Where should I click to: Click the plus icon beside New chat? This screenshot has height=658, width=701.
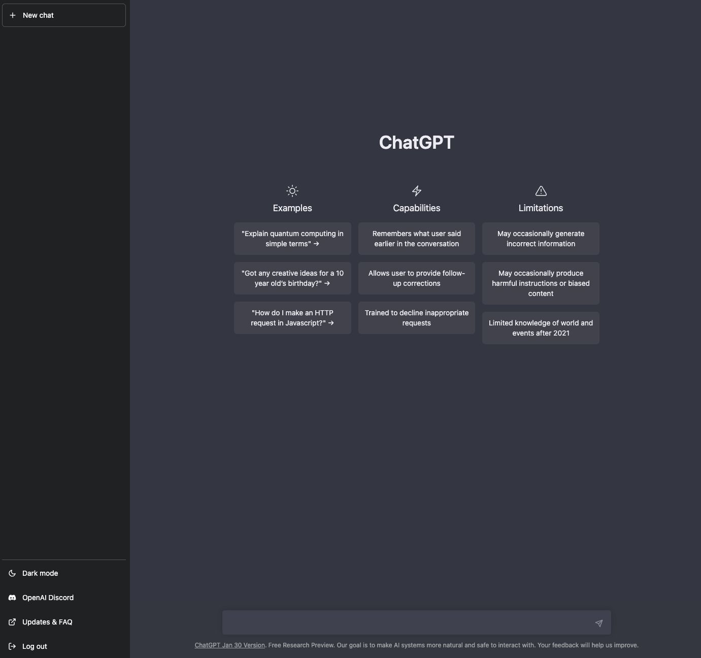(x=13, y=15)
